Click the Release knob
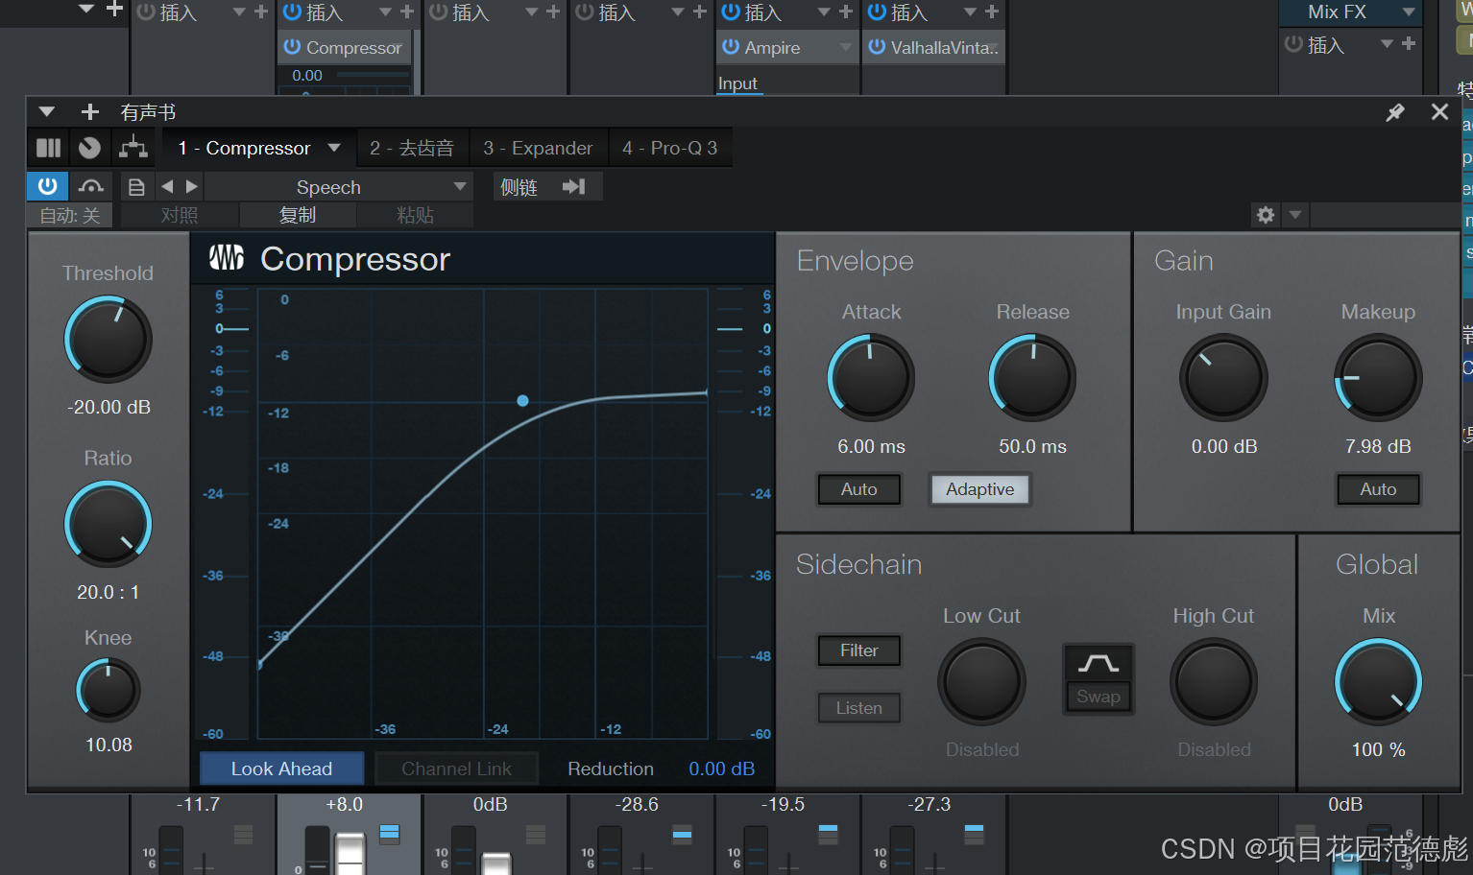This screenshot has width=1473, height=875. tap(1032, 377)
